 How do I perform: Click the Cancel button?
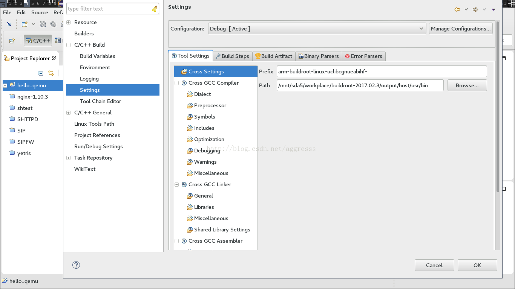(x=434, y=265)
